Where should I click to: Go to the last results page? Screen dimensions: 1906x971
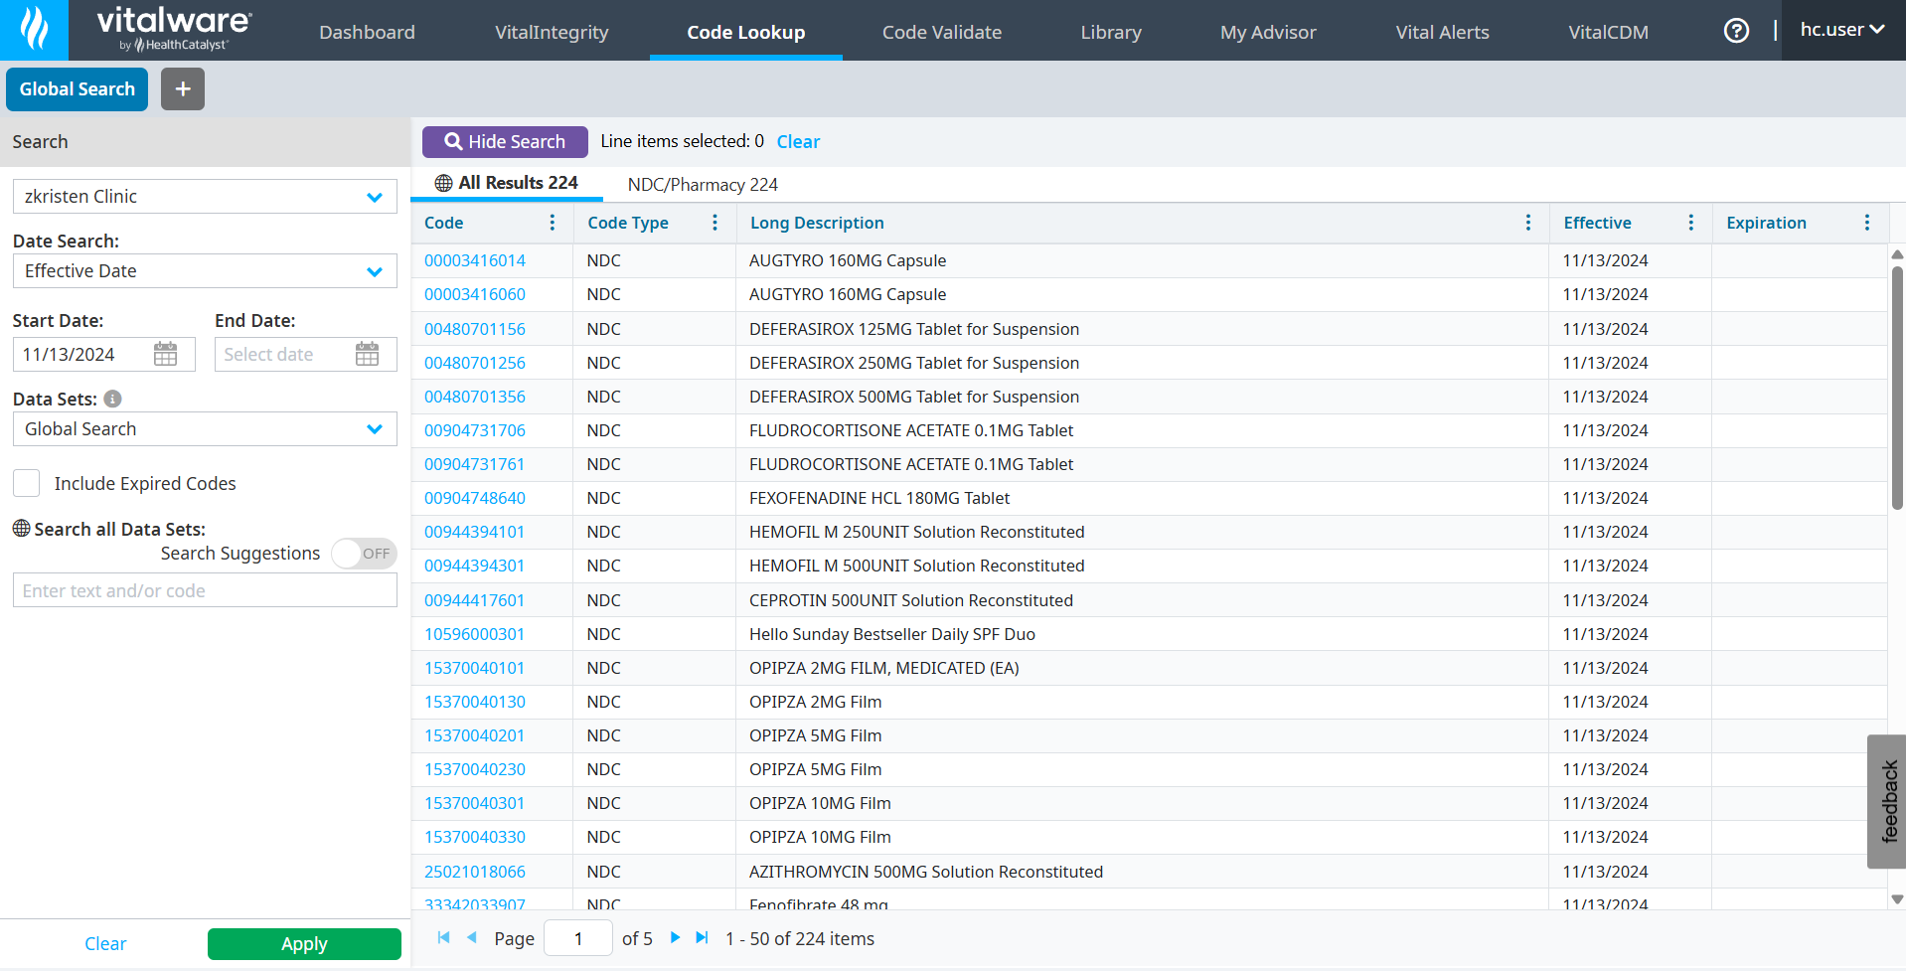703,938
